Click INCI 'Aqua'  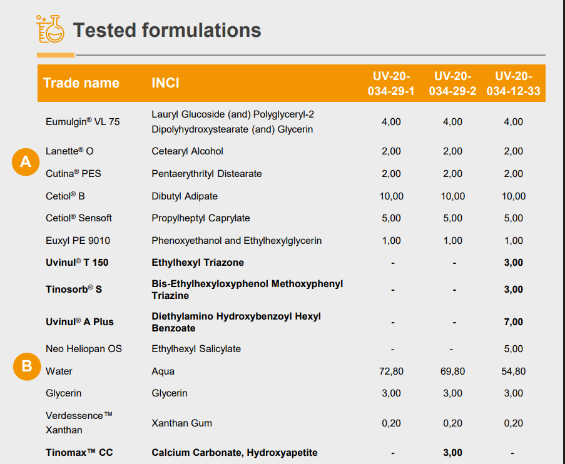pos(163,371)
